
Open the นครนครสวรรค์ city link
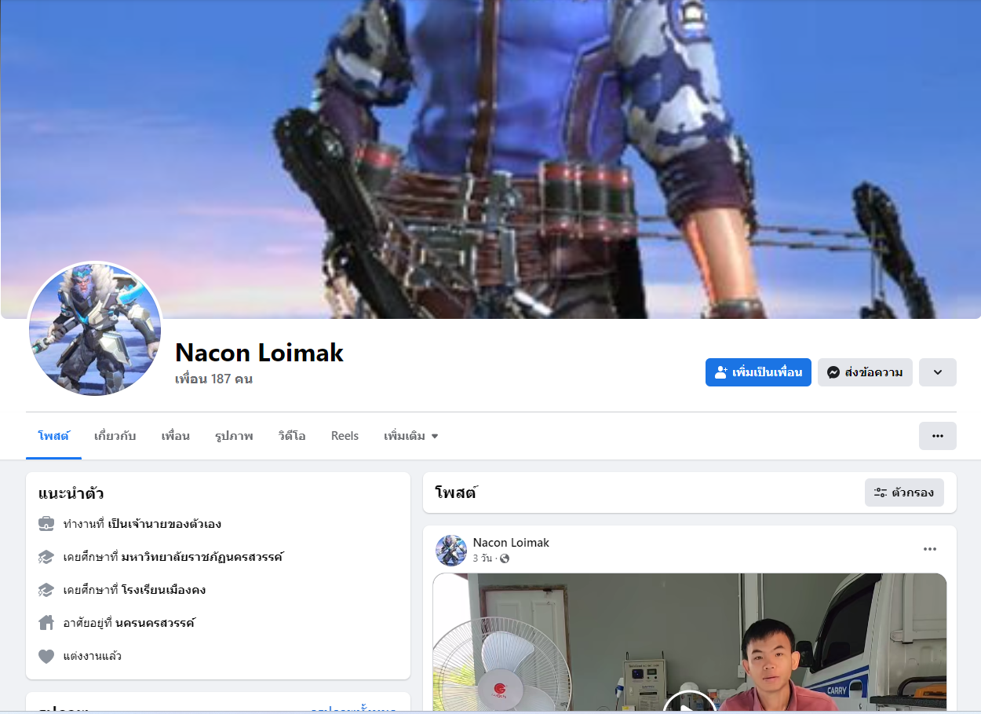point(155,623)
